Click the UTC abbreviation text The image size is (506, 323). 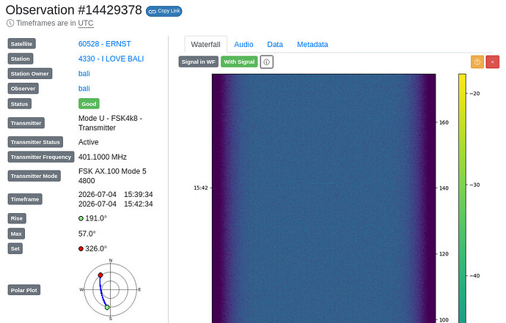(x=86, y=23)
